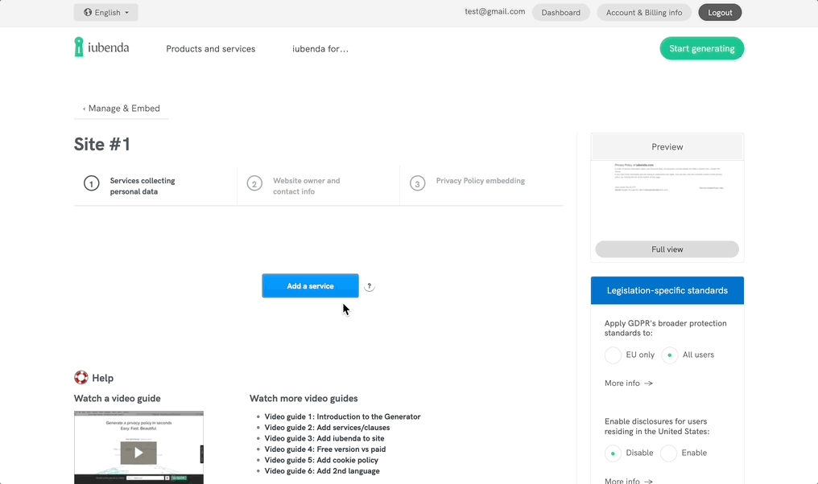Click the back arrow beside Manage & Embed
This screenshot has width=818, height=484.
[84, 108]
